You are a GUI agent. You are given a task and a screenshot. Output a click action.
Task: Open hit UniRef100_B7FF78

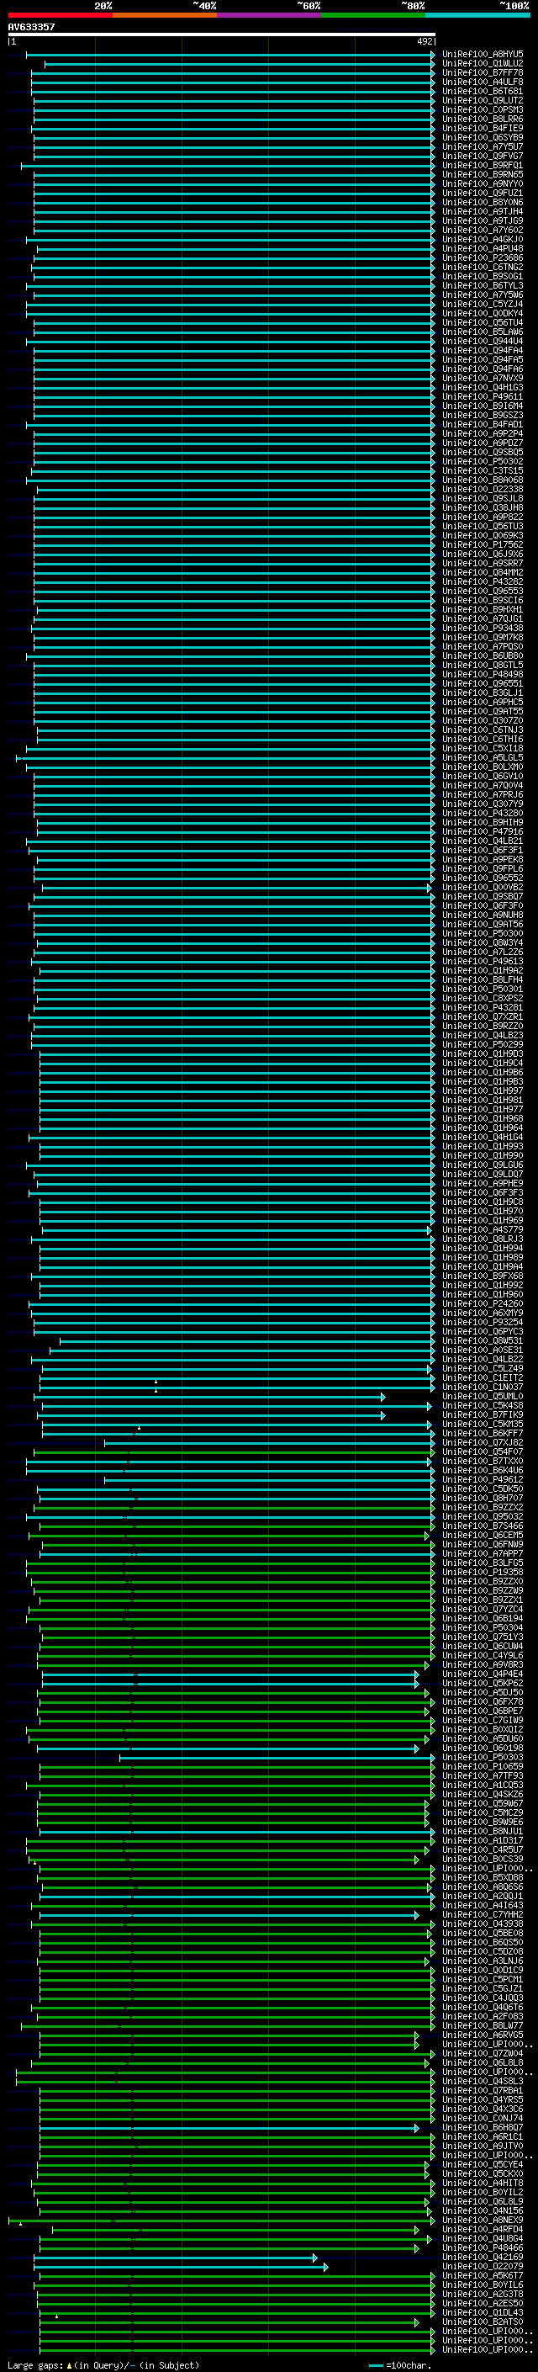point(483,72)
